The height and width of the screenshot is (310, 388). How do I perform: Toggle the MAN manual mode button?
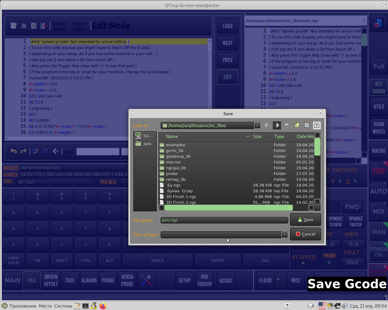[379, 232]
